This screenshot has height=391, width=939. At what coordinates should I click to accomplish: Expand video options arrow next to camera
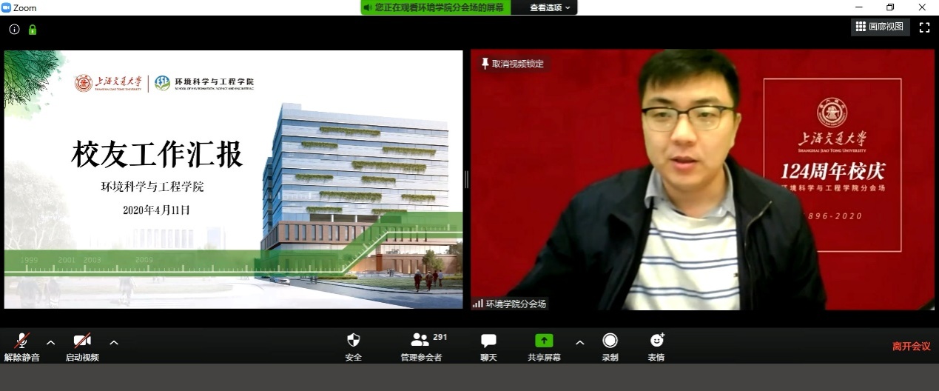tap(114, 342)
